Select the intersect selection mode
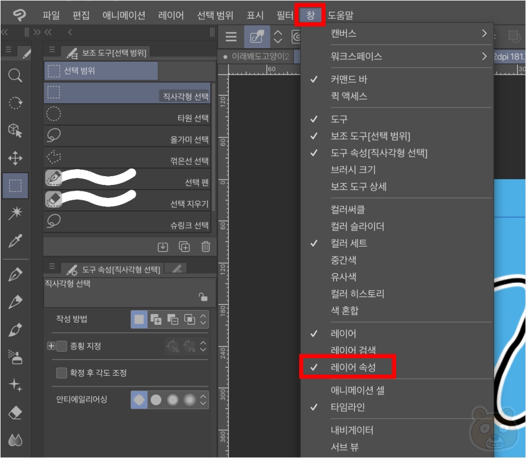The height and width of the screenshot is (458, 526). (x=189, y=319)
